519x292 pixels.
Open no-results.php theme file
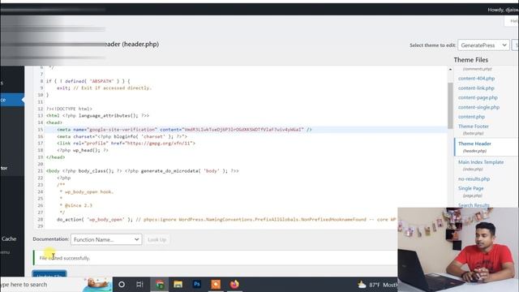[474, 178]
